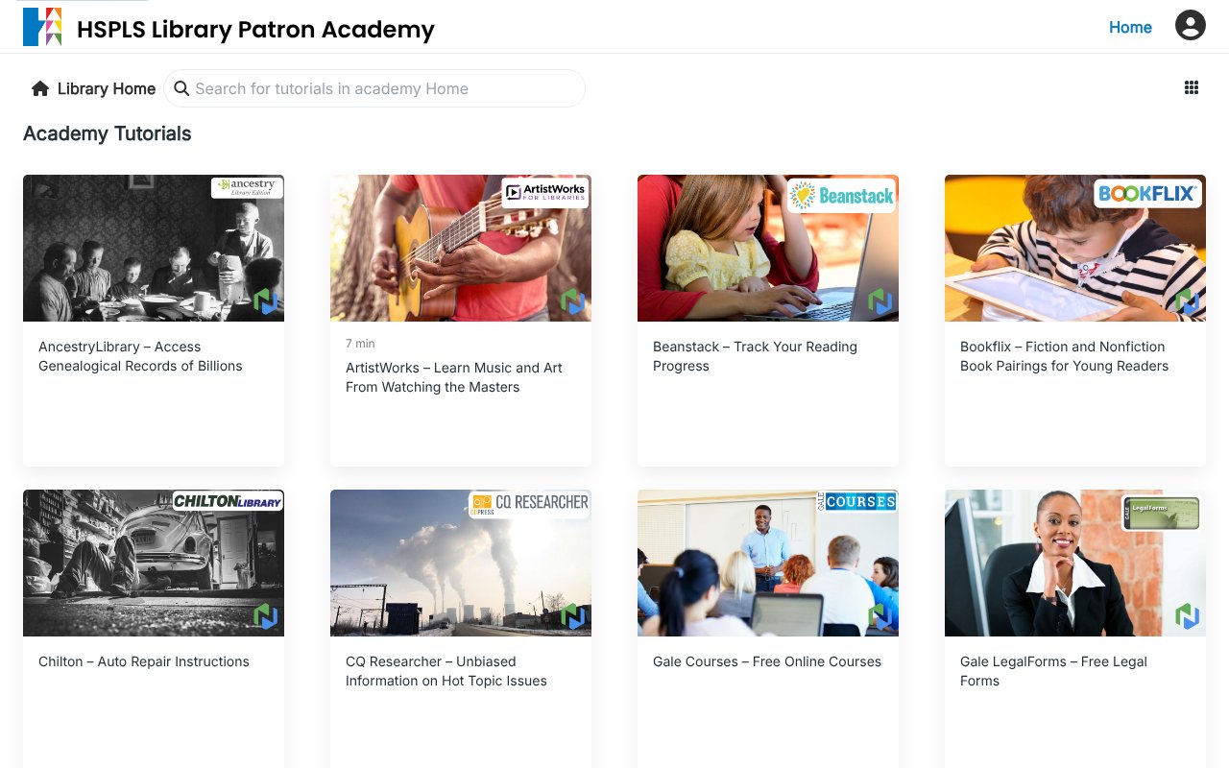1229x768 pixels.
Task: Click the search magnifier icon
Action: tap(181, 88)
